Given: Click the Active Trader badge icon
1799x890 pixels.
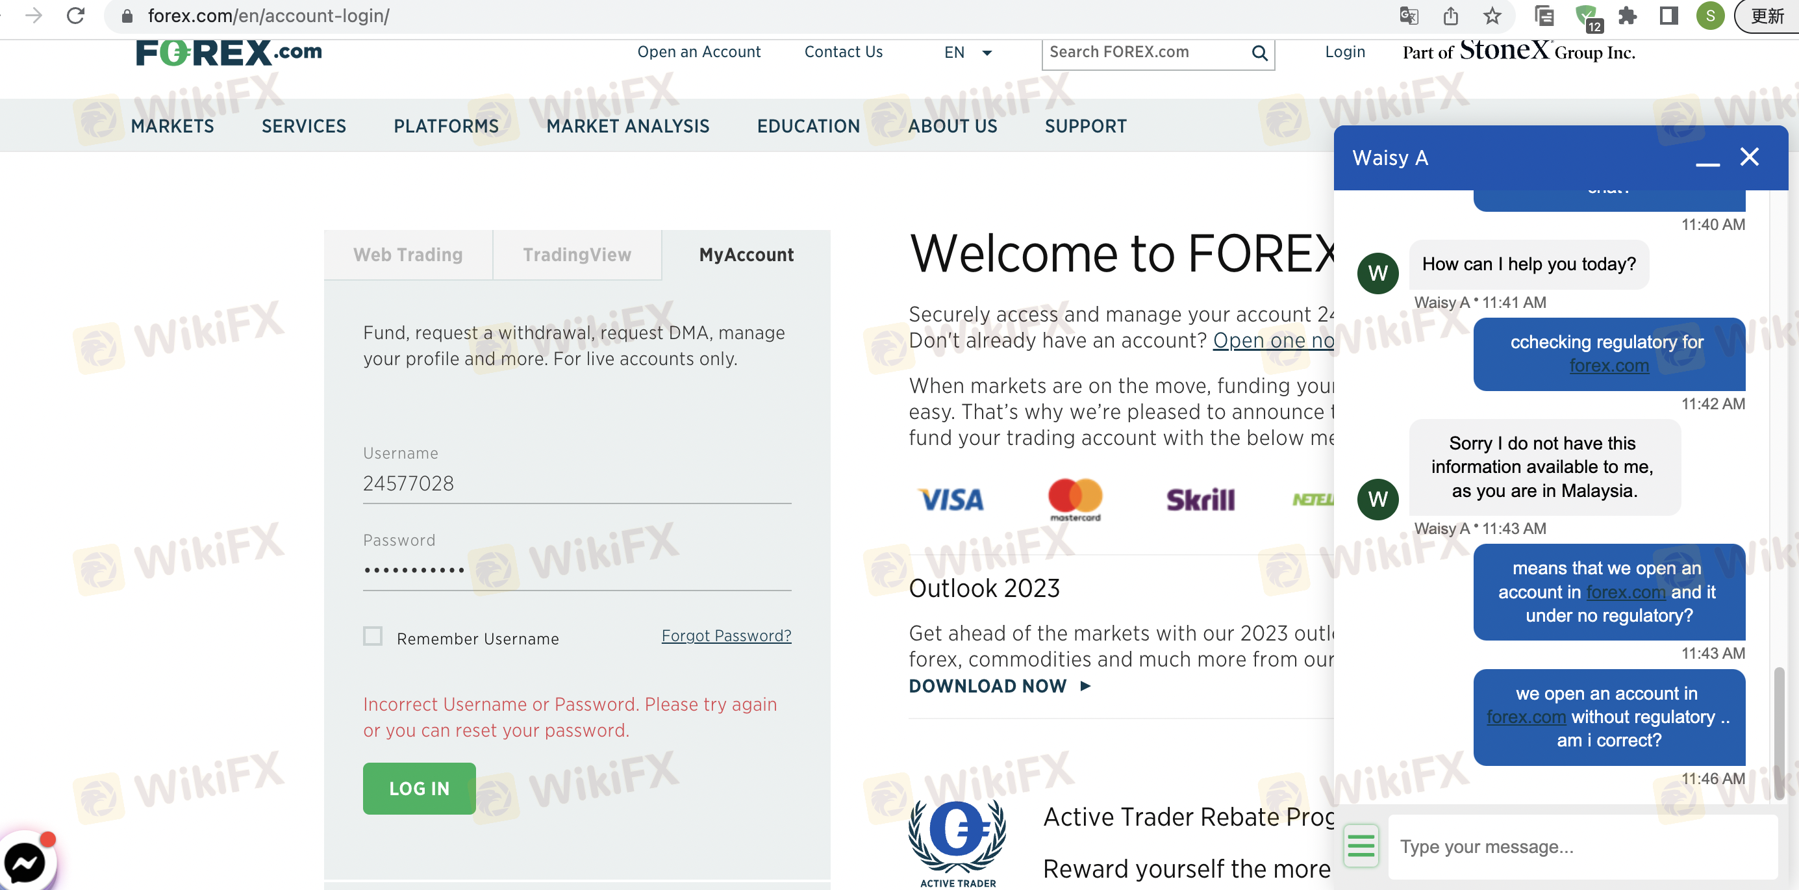Looking at the screenshot, I should coord(957,843).
